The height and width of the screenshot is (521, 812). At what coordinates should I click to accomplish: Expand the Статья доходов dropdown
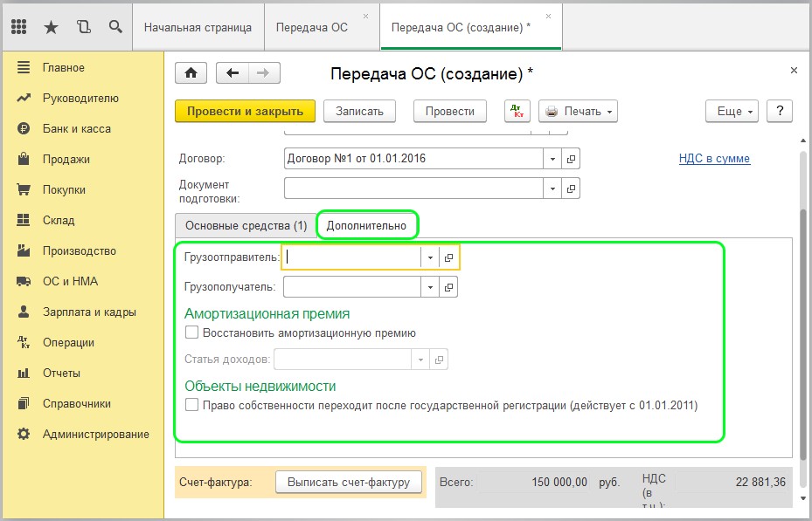point(420,360)
